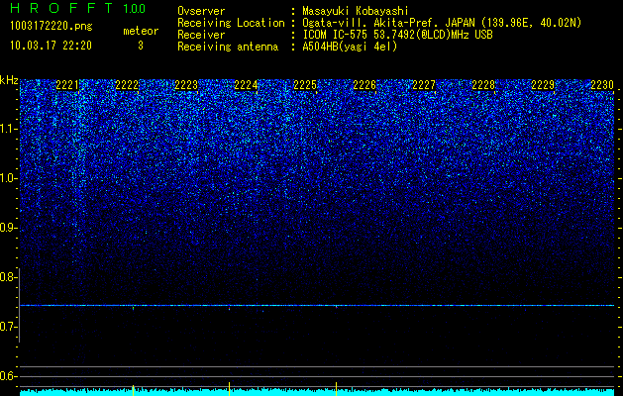
Task: Click the gray vertical range bar near 0.8 kHz
Action: 20,305
